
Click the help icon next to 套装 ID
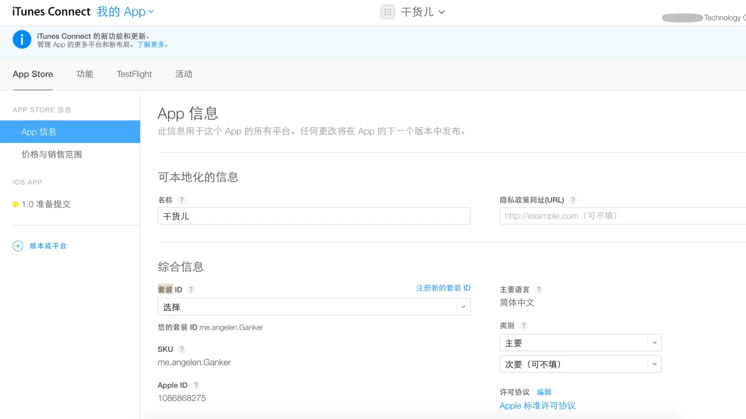(191, 289)
